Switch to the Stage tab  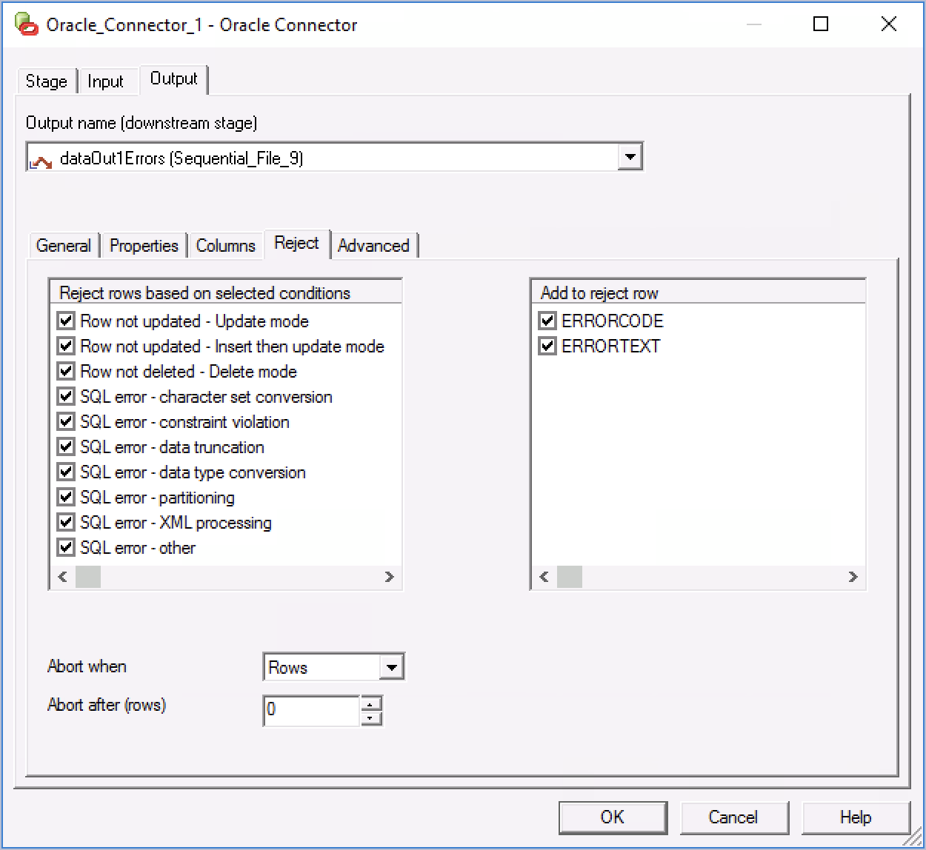point(46,81)
